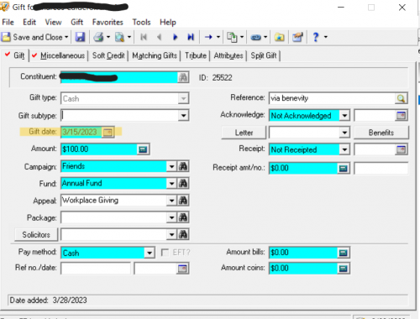The height and width of the screenshot is (319, 420).
Task: Open the Amount bills calculator icon
Action: click(x=343, y=253)
